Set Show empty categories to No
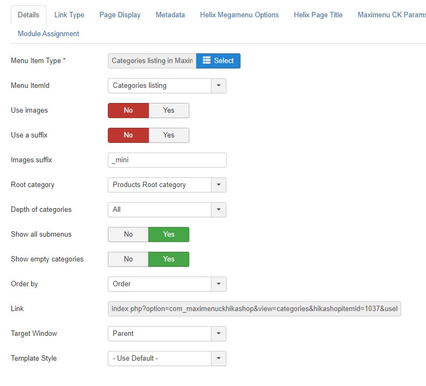Image resolution: width=426 pixels, height=386 pixels. point(128,259)
